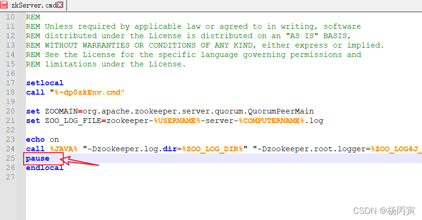The image size is (422, 220).
Task: Click '%ZOO_LOG_DIR%' variable on line 24
Action: (x=212, y=149)
